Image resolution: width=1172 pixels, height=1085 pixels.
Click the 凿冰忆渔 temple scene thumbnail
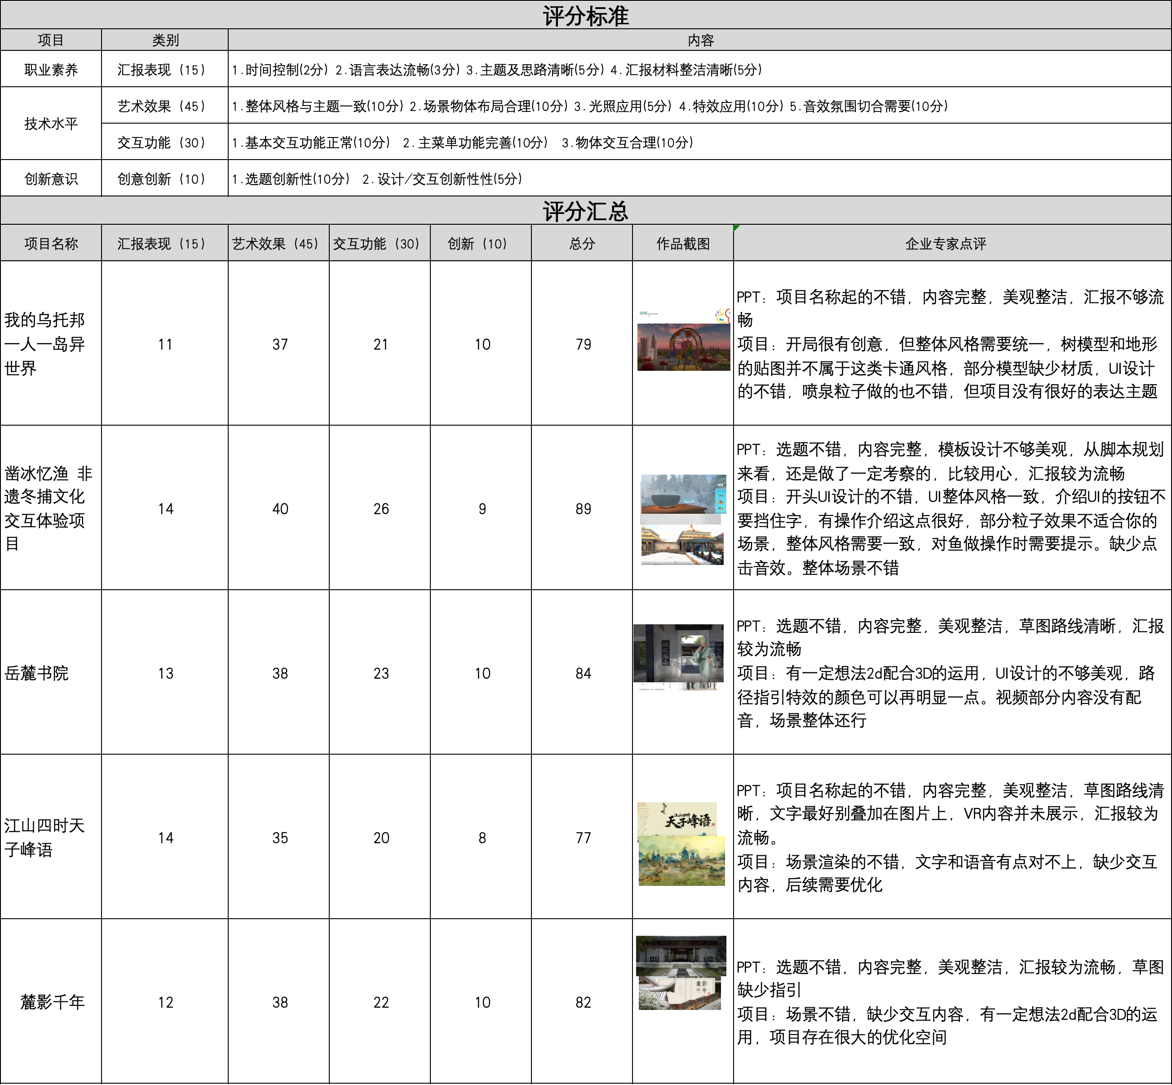tap(682, 546)
